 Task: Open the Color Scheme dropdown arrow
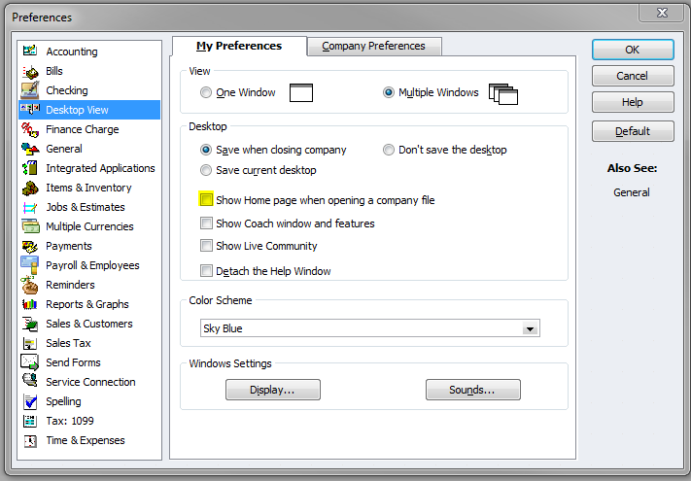pos(530,328)
